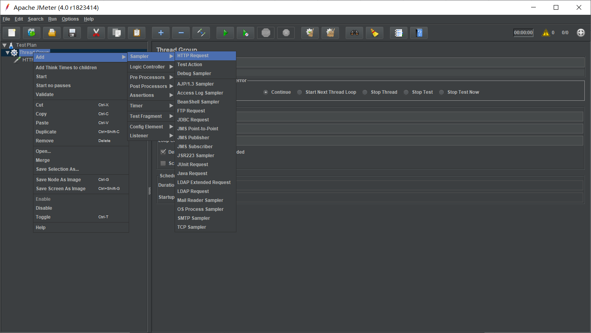Open the Function Helper dialog icon

tap(399, 33)
